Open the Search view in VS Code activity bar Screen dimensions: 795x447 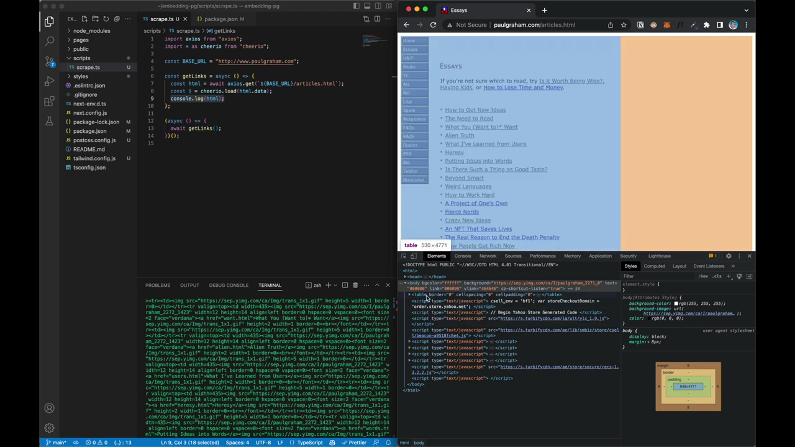49,41
